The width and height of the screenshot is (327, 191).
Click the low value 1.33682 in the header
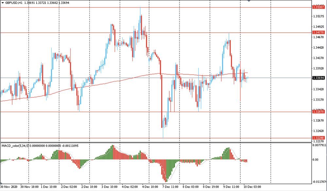click(x=53, y=3)
